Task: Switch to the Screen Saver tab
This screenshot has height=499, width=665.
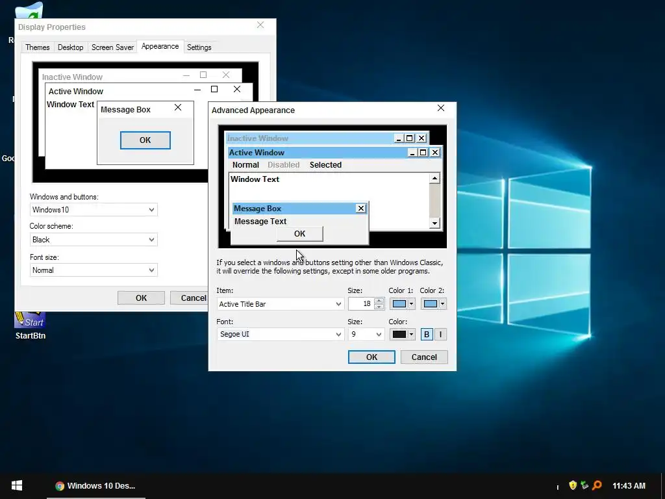Action: pos(112,47)
